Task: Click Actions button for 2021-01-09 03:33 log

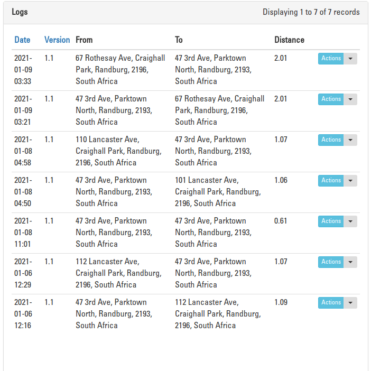Action: (x=331, y=59)
